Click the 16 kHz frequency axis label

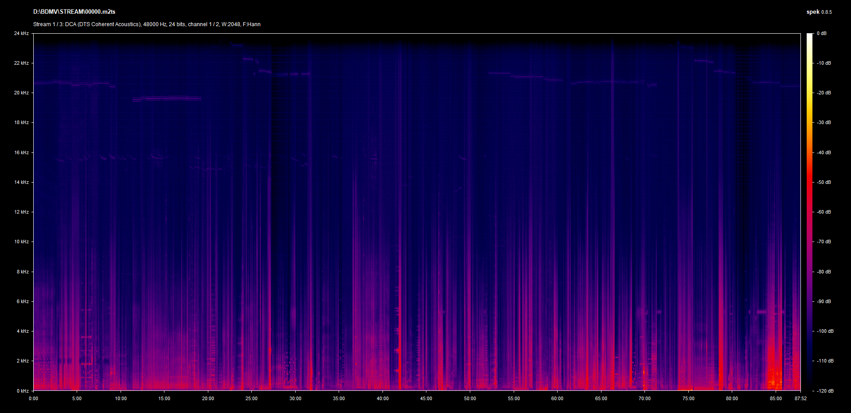tap(21, 152)
